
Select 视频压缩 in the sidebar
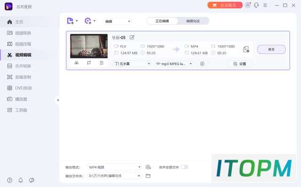click(x=23, y=44)
